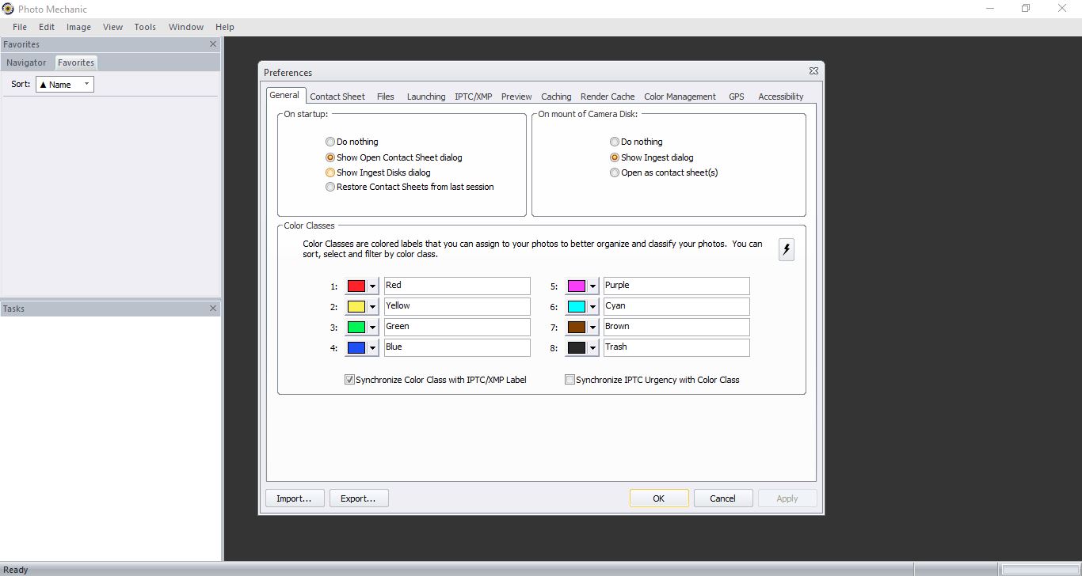
Task: Click the lightning bolt button in Color Classes
Action: 787,249
